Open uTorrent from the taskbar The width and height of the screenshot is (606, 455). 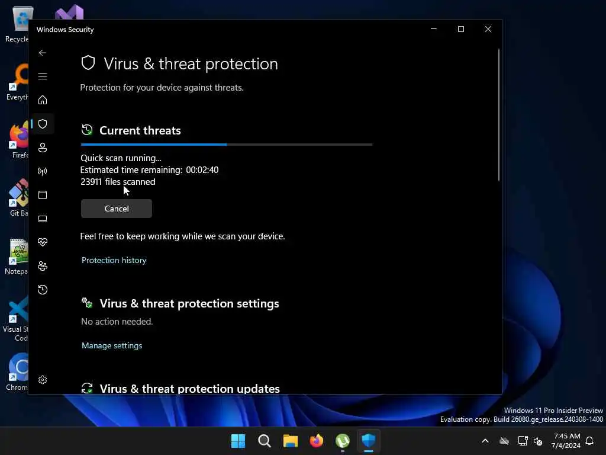click(x=343, y=441)
